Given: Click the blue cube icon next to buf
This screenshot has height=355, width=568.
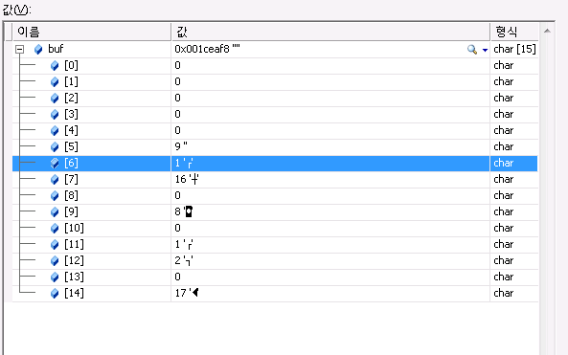Looking at the screenshot, I should point(38,49).
